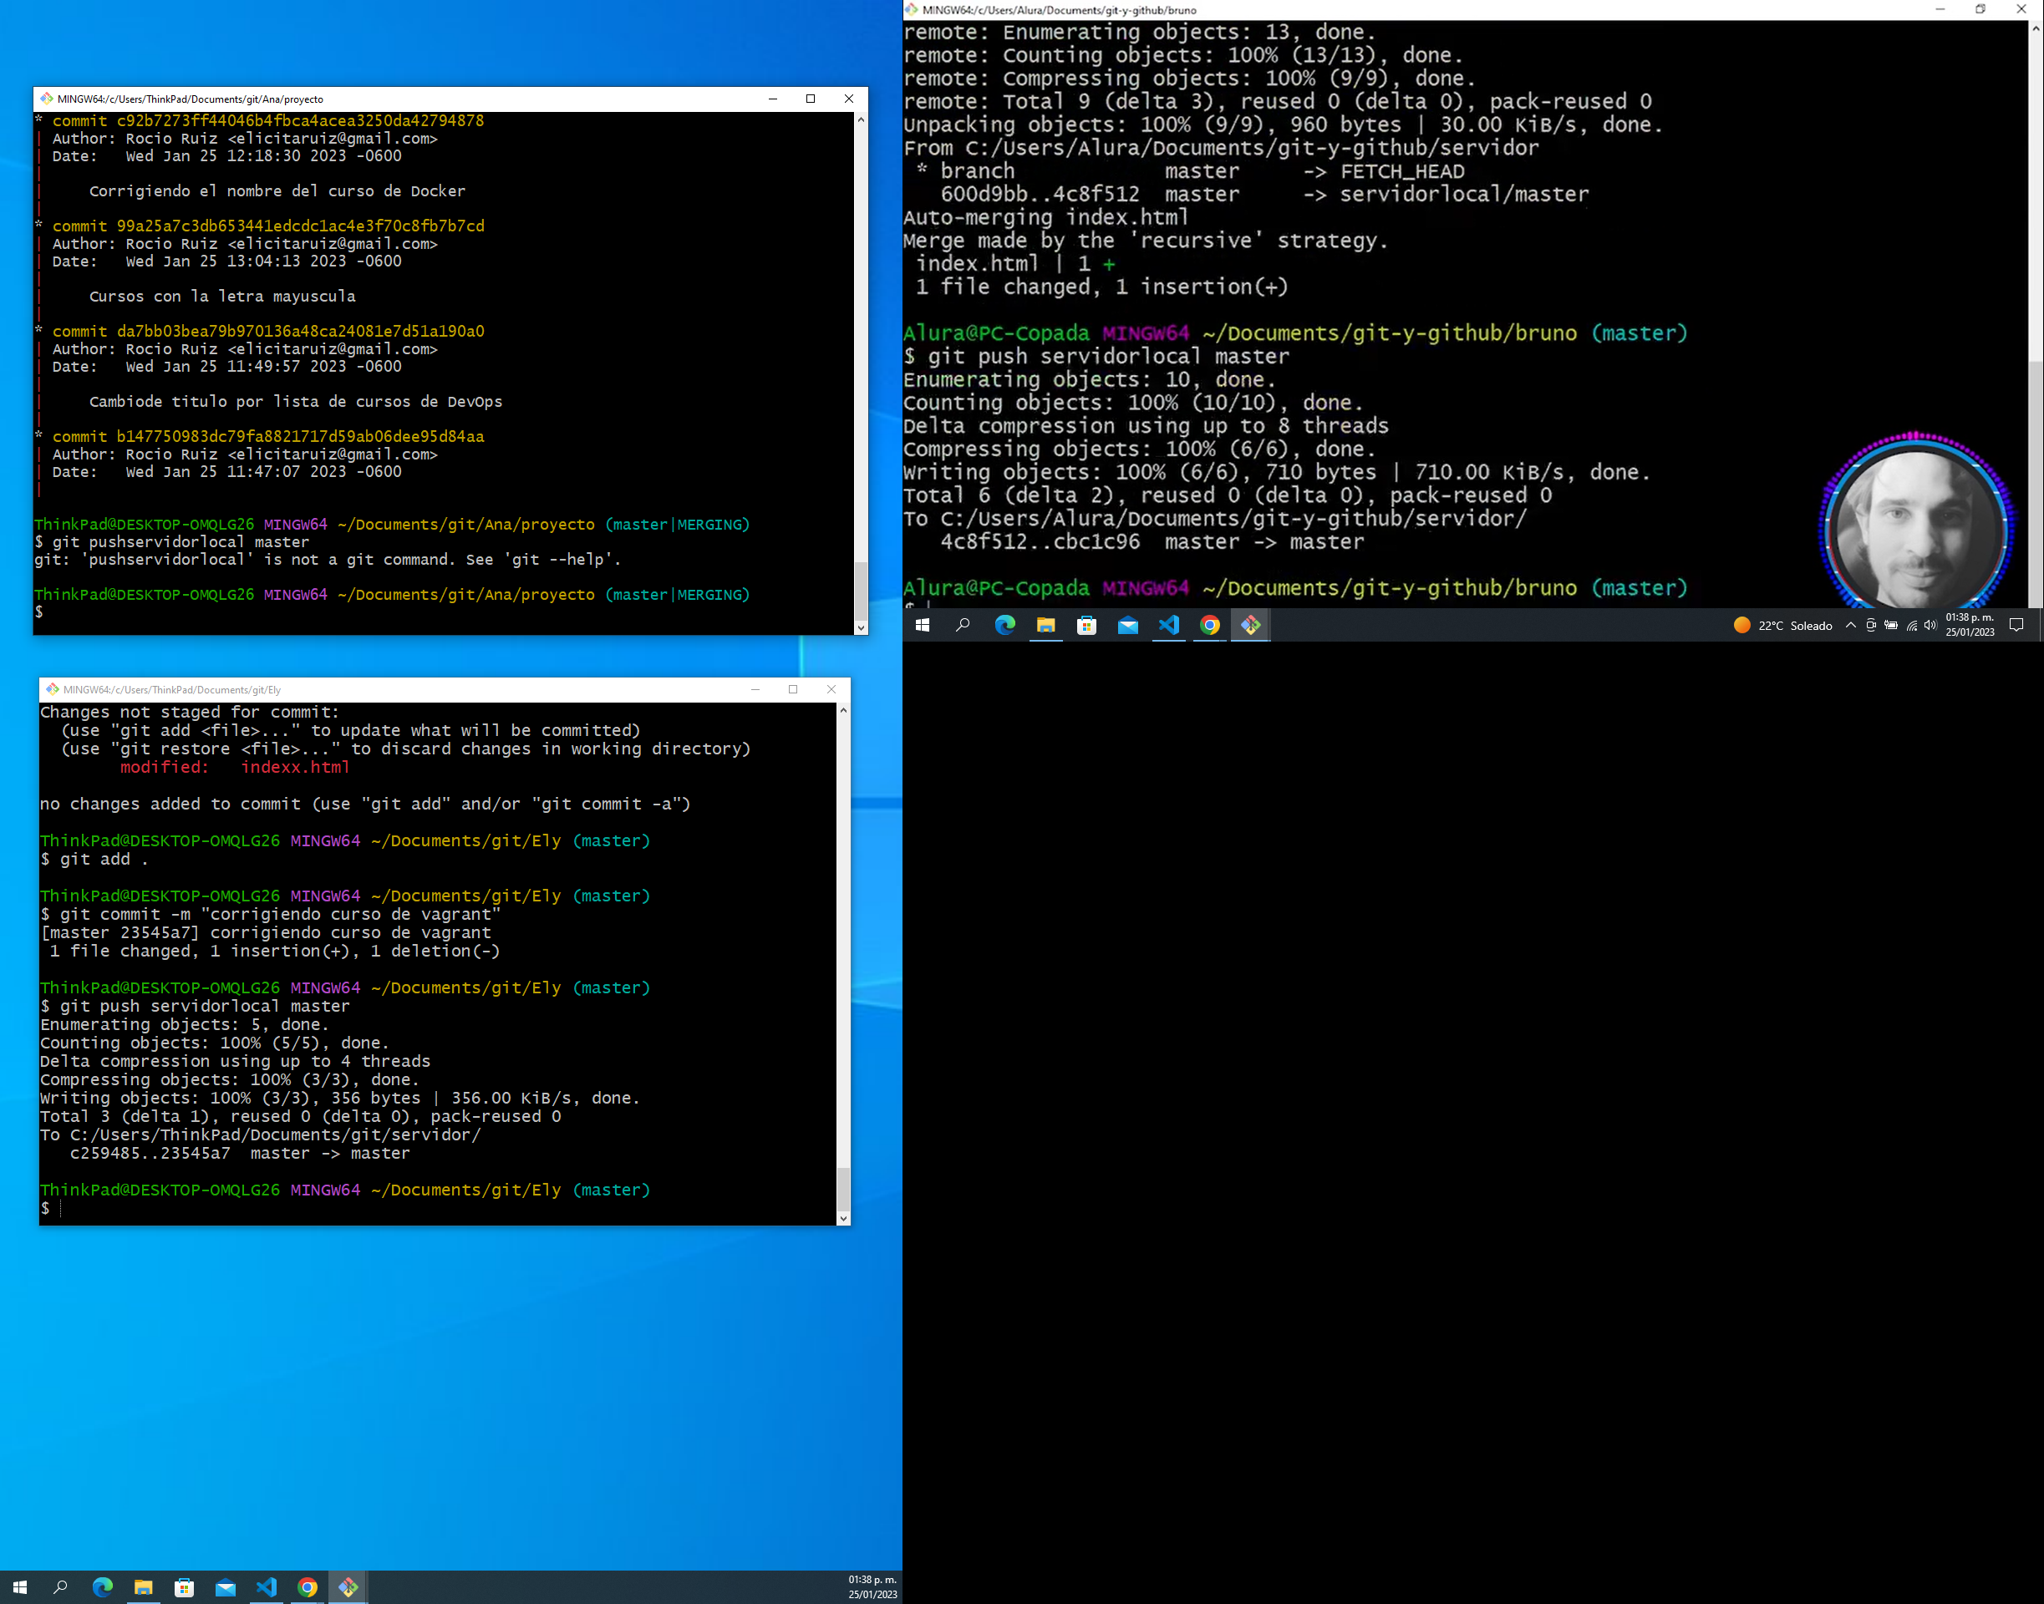Image resolution: width=2044 pixels, height=1604 pixels.
Task: Click the Meet Now camera tray icon
Action: pyautogui.click(x=1871, y=626)
